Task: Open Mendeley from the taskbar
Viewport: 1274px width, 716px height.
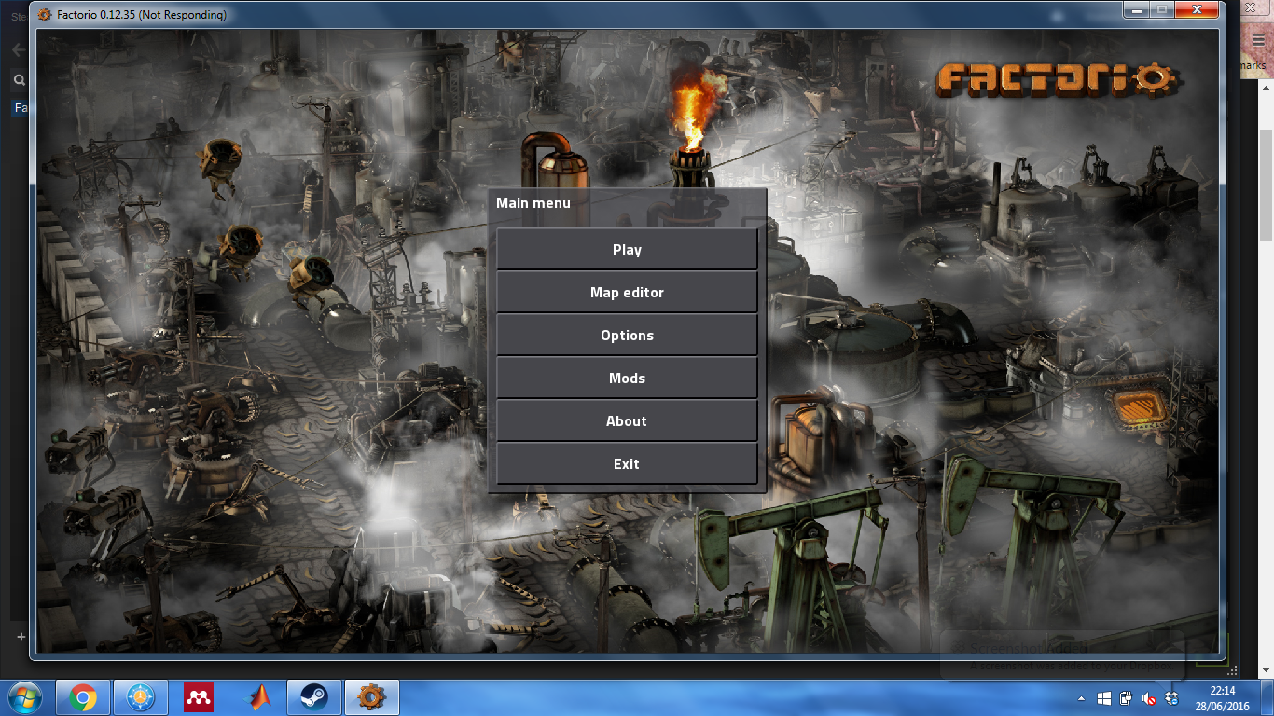Action: tap(198, 697)
